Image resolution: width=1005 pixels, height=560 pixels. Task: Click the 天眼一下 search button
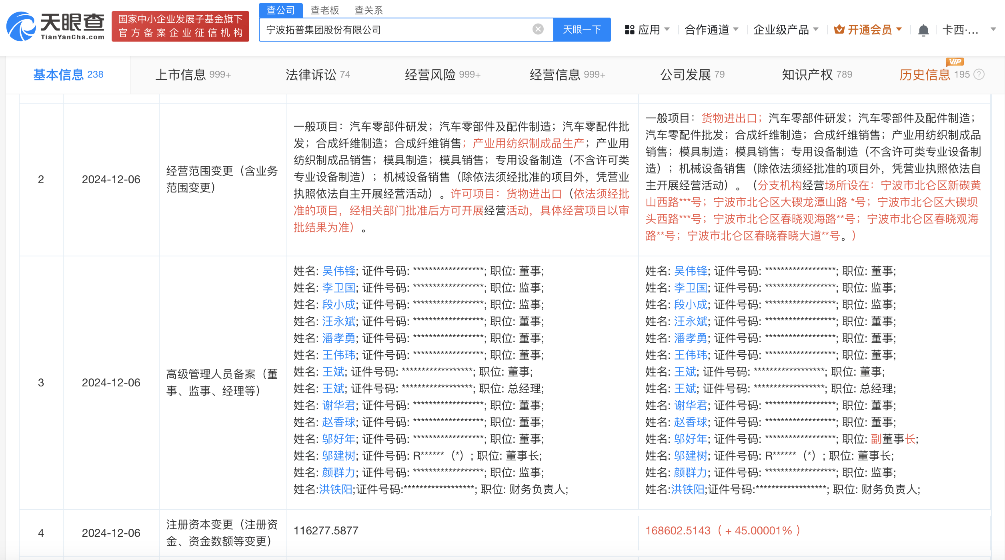point(582,30)
